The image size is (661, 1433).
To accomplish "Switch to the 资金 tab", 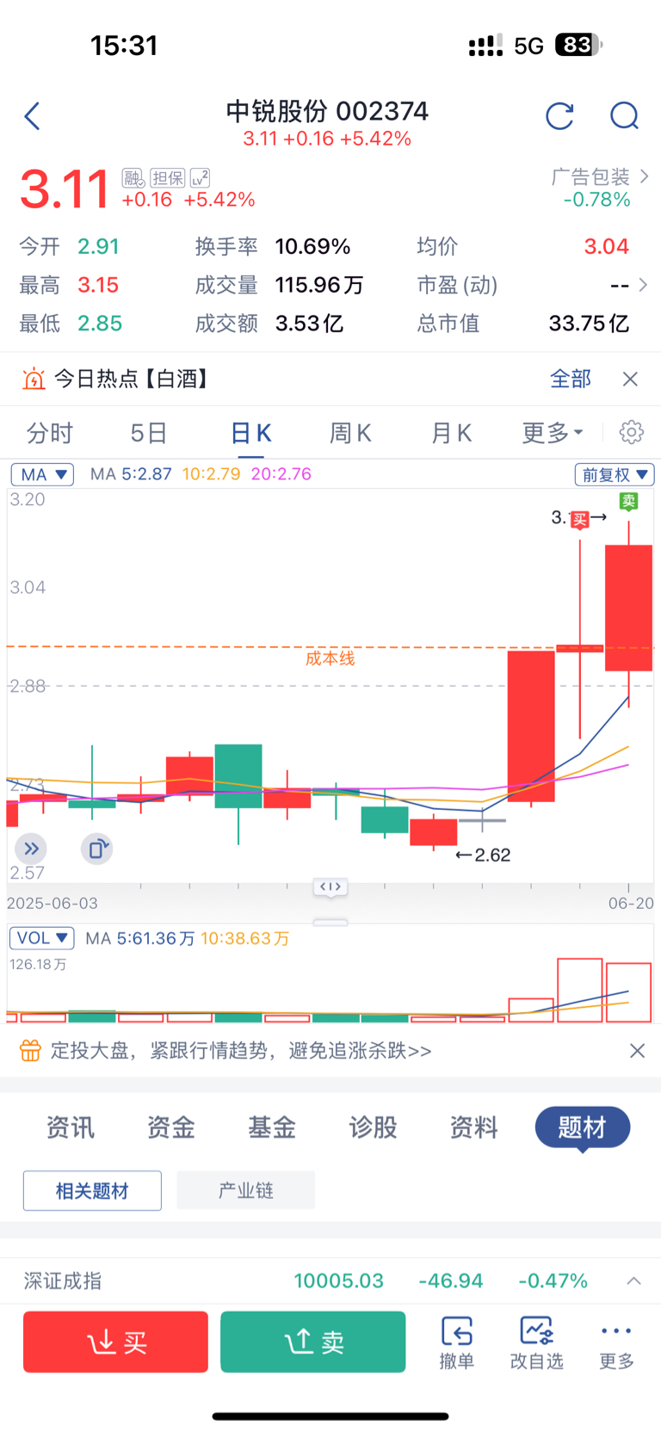I will pyautogui.click(x=170, y=1127).
